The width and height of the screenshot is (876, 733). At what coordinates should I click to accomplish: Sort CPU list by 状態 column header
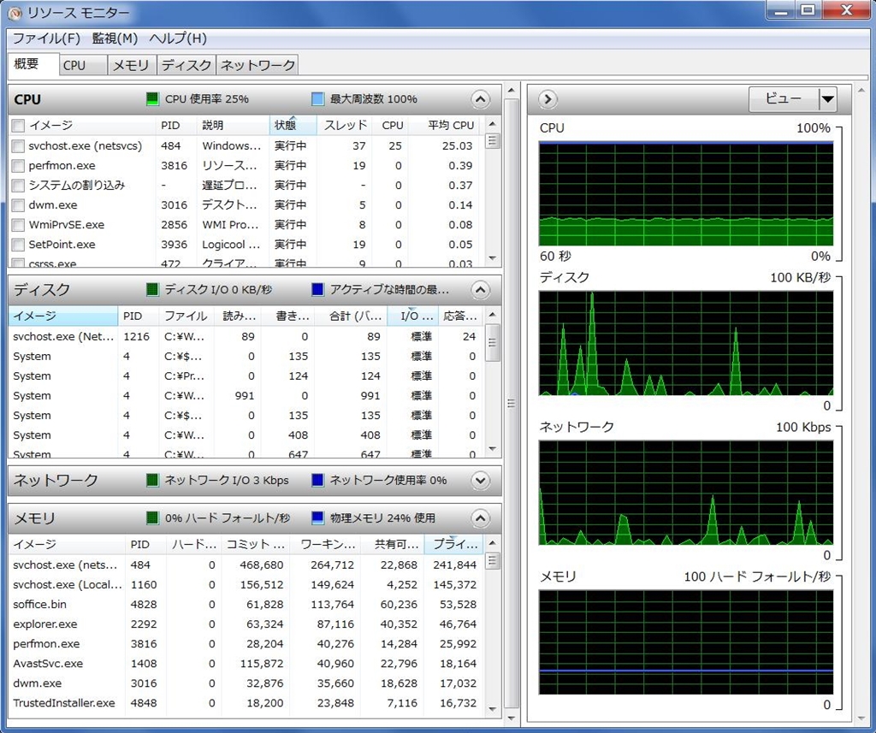293,125
